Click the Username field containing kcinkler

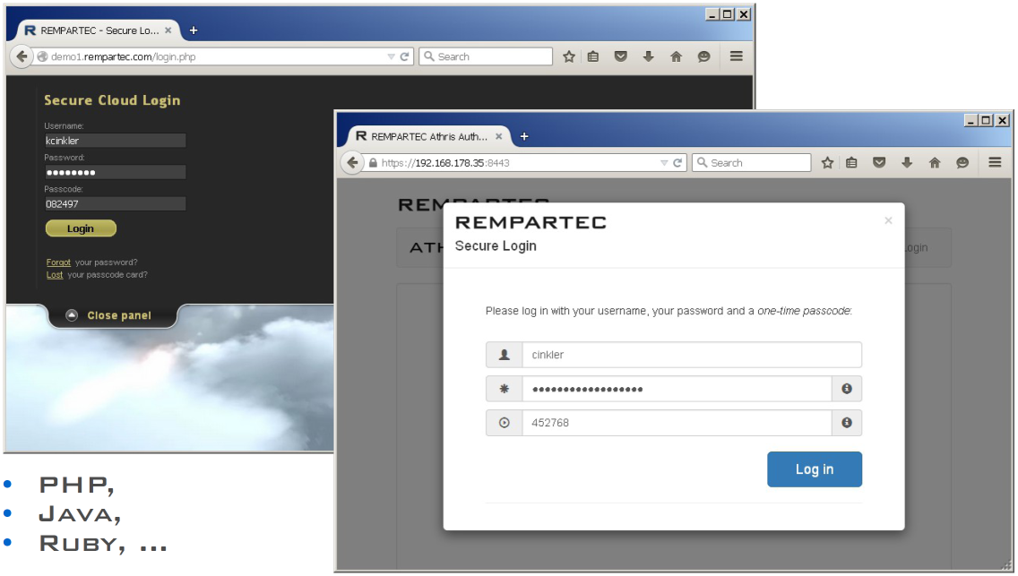[115, 140]
